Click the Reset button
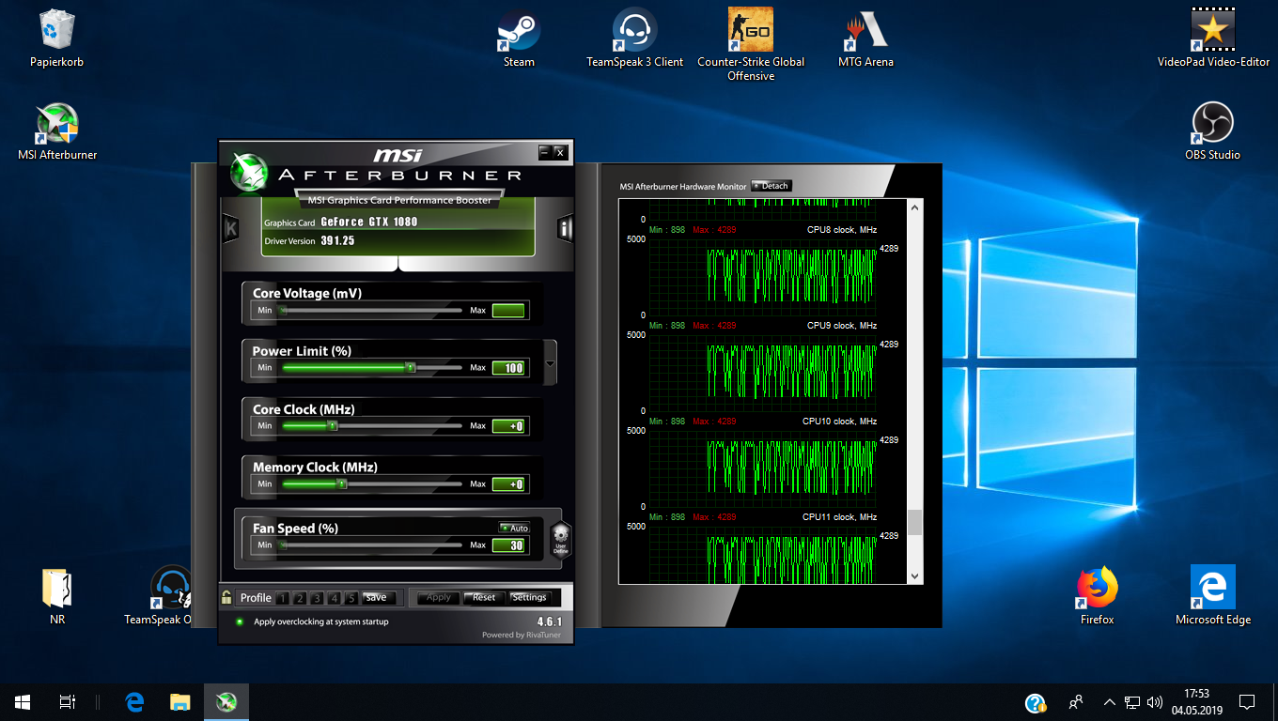The image size is (1278, 721). (484, 597)
